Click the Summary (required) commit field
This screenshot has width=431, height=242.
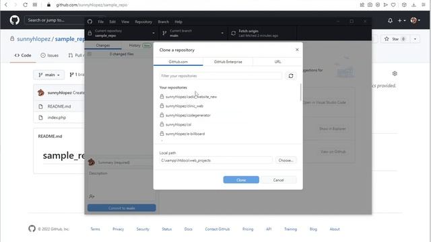(x=125, y=163)
